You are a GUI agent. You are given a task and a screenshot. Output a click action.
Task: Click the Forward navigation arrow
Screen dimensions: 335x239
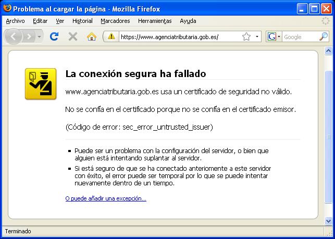point(29,36)
